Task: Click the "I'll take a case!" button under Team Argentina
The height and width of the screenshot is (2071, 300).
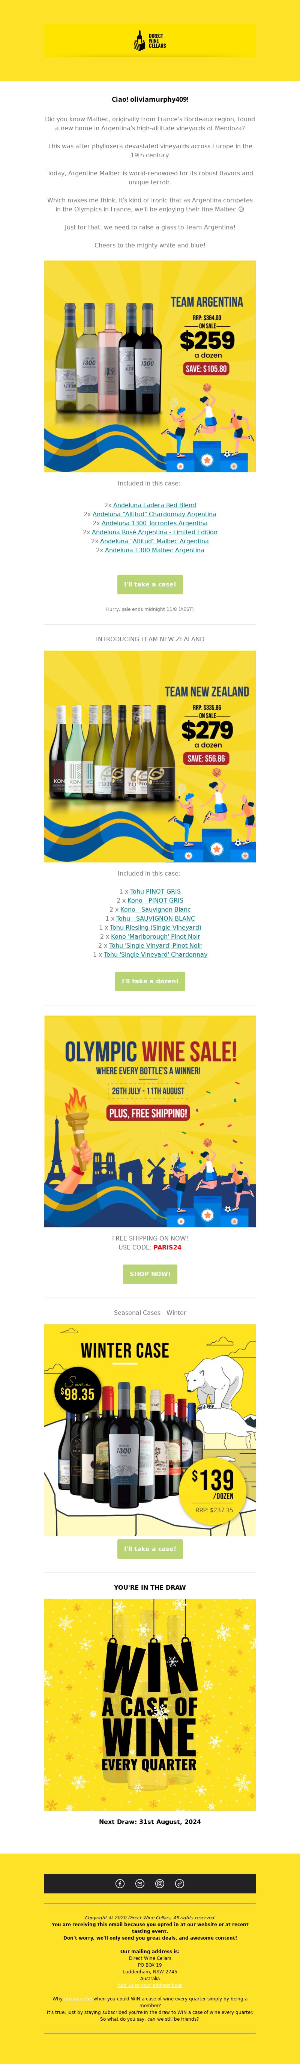Action: tap(150, 585)
